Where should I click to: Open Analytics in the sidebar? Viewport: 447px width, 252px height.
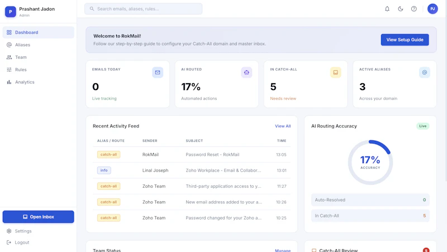(39, 82)
